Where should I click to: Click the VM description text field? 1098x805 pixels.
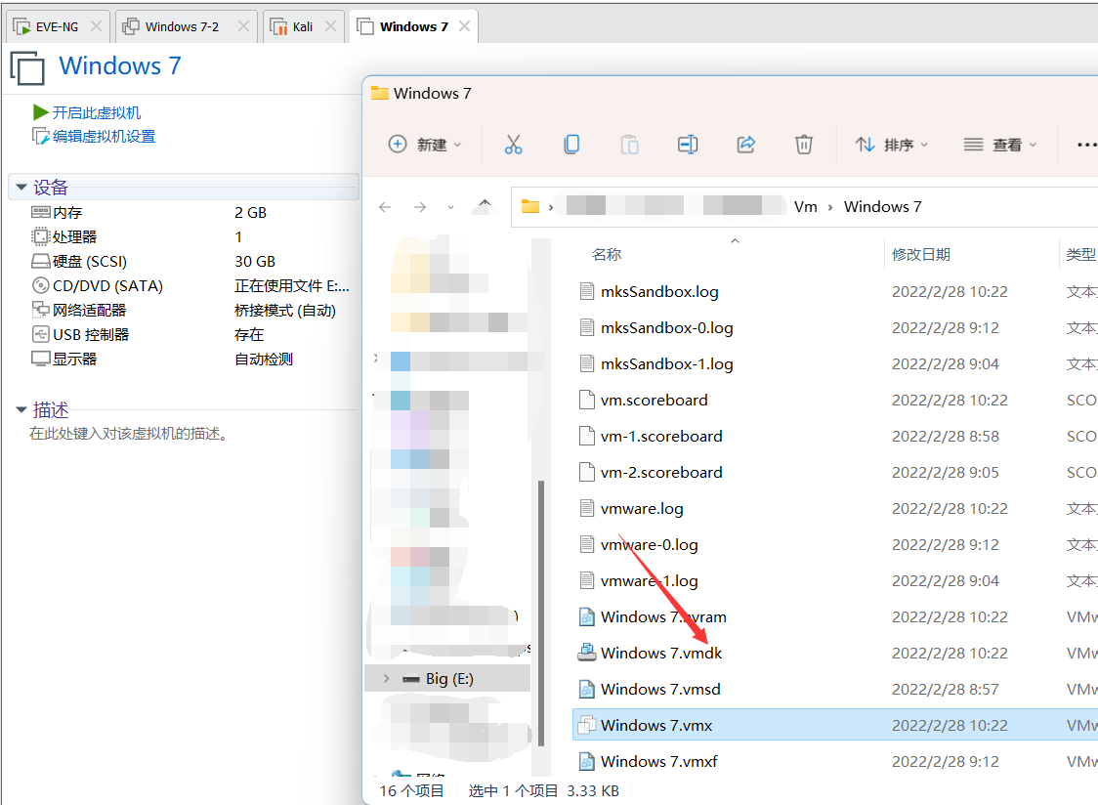130,434
